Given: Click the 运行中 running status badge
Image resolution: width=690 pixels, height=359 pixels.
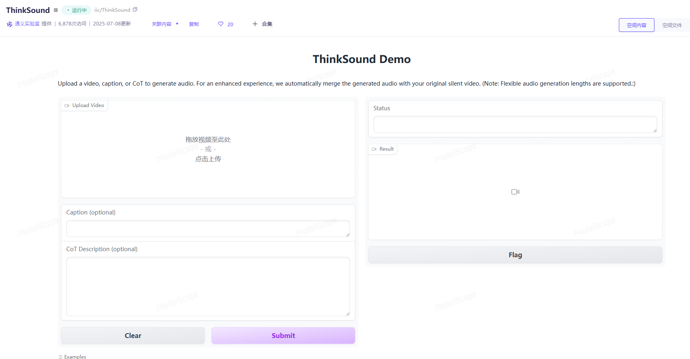Looking at the screenshot, I should 77,10.
